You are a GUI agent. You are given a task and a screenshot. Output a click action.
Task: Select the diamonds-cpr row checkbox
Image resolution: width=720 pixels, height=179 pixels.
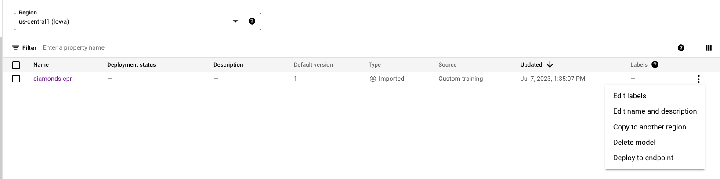point(16,79)
